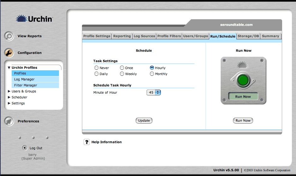Switch to the Profile Settings tab
This screenshot has height=176, width=296.
pyautogui.click(x=97, y=36)
